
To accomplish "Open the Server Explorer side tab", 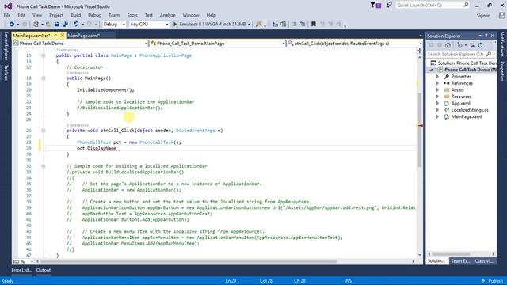I will click(6, 46).
